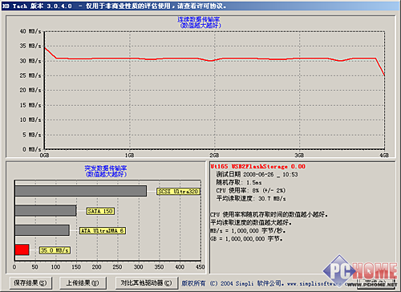Click the 4GB axis label
Image resolution: width=401 pixels, height=292 pixels.
(384, 155)
